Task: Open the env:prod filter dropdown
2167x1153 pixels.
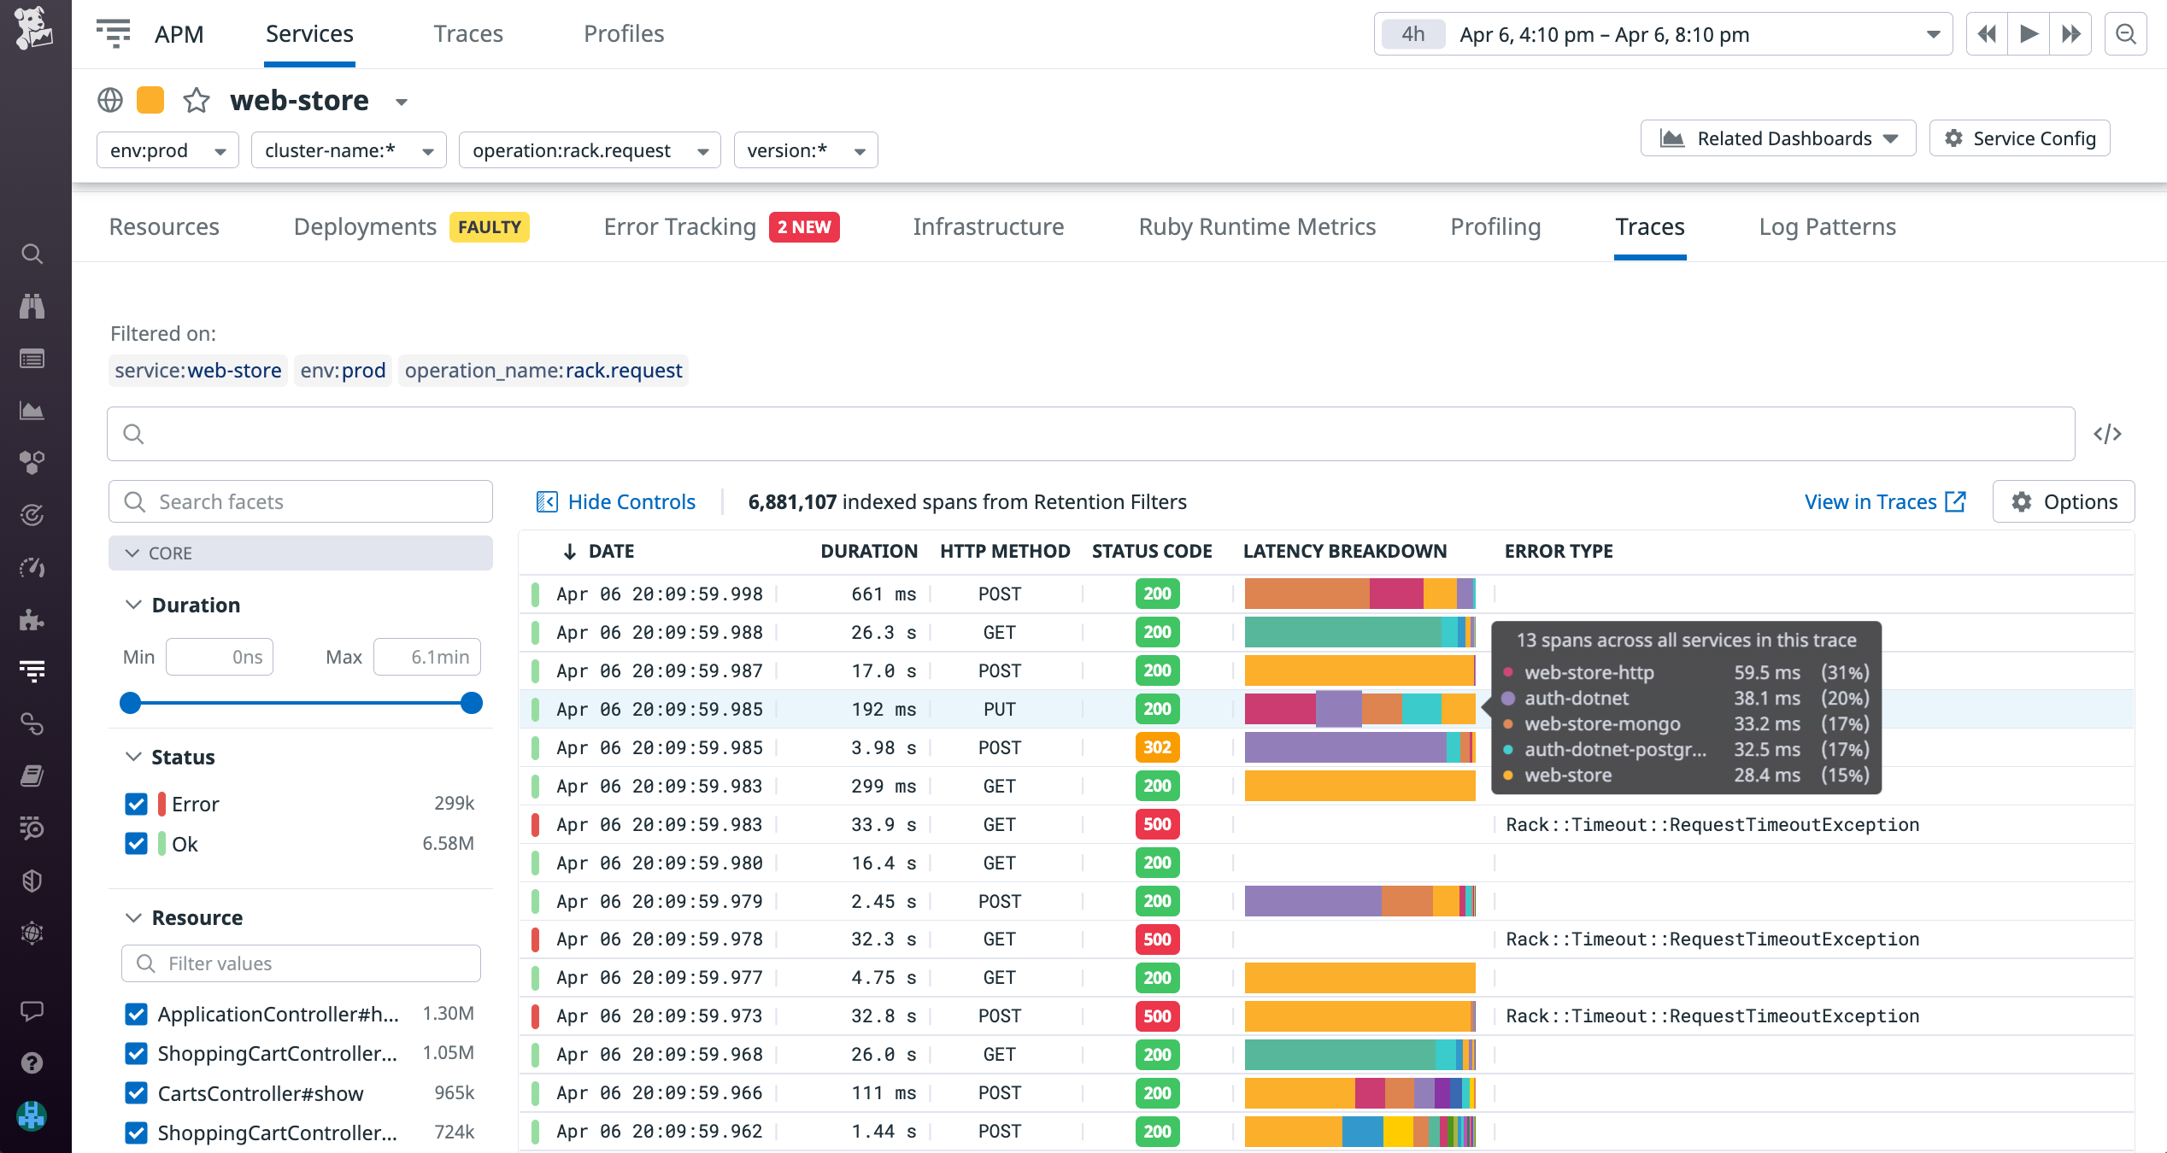Action: pyautogui.click(x=167, y=149)
